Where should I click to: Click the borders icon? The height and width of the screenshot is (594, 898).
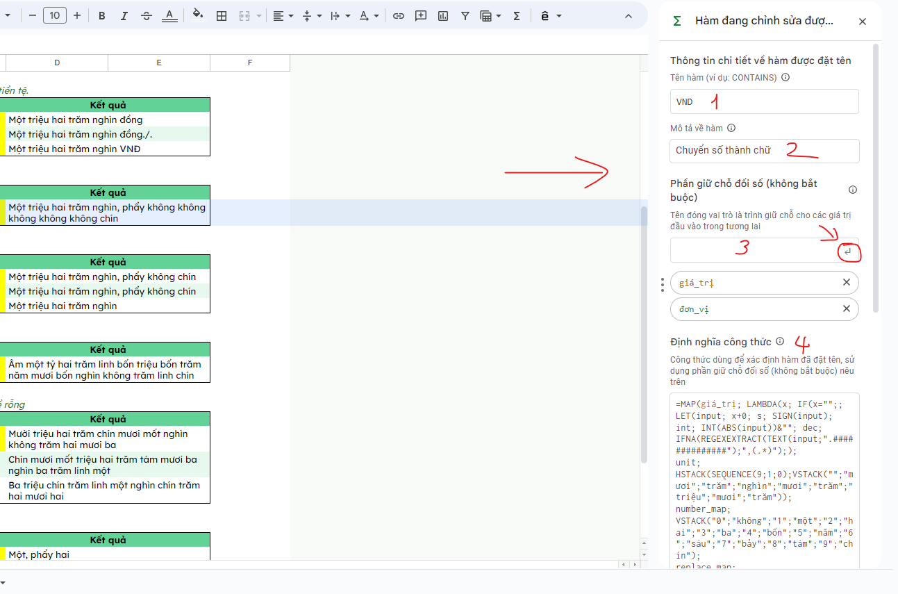222,16
